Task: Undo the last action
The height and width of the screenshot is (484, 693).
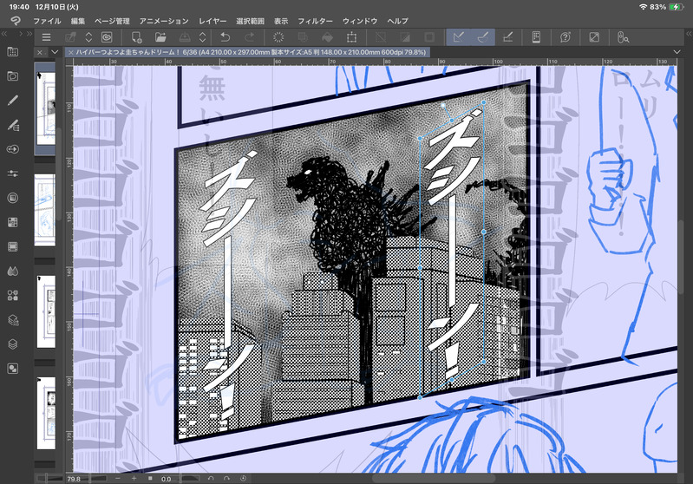Action: point(225,37)
